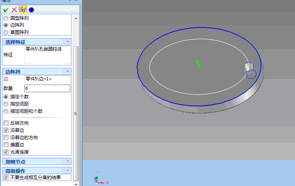Collapse the 边阵列 section header
This screenshot has height=186, width=295.
(x=68, y=71)
